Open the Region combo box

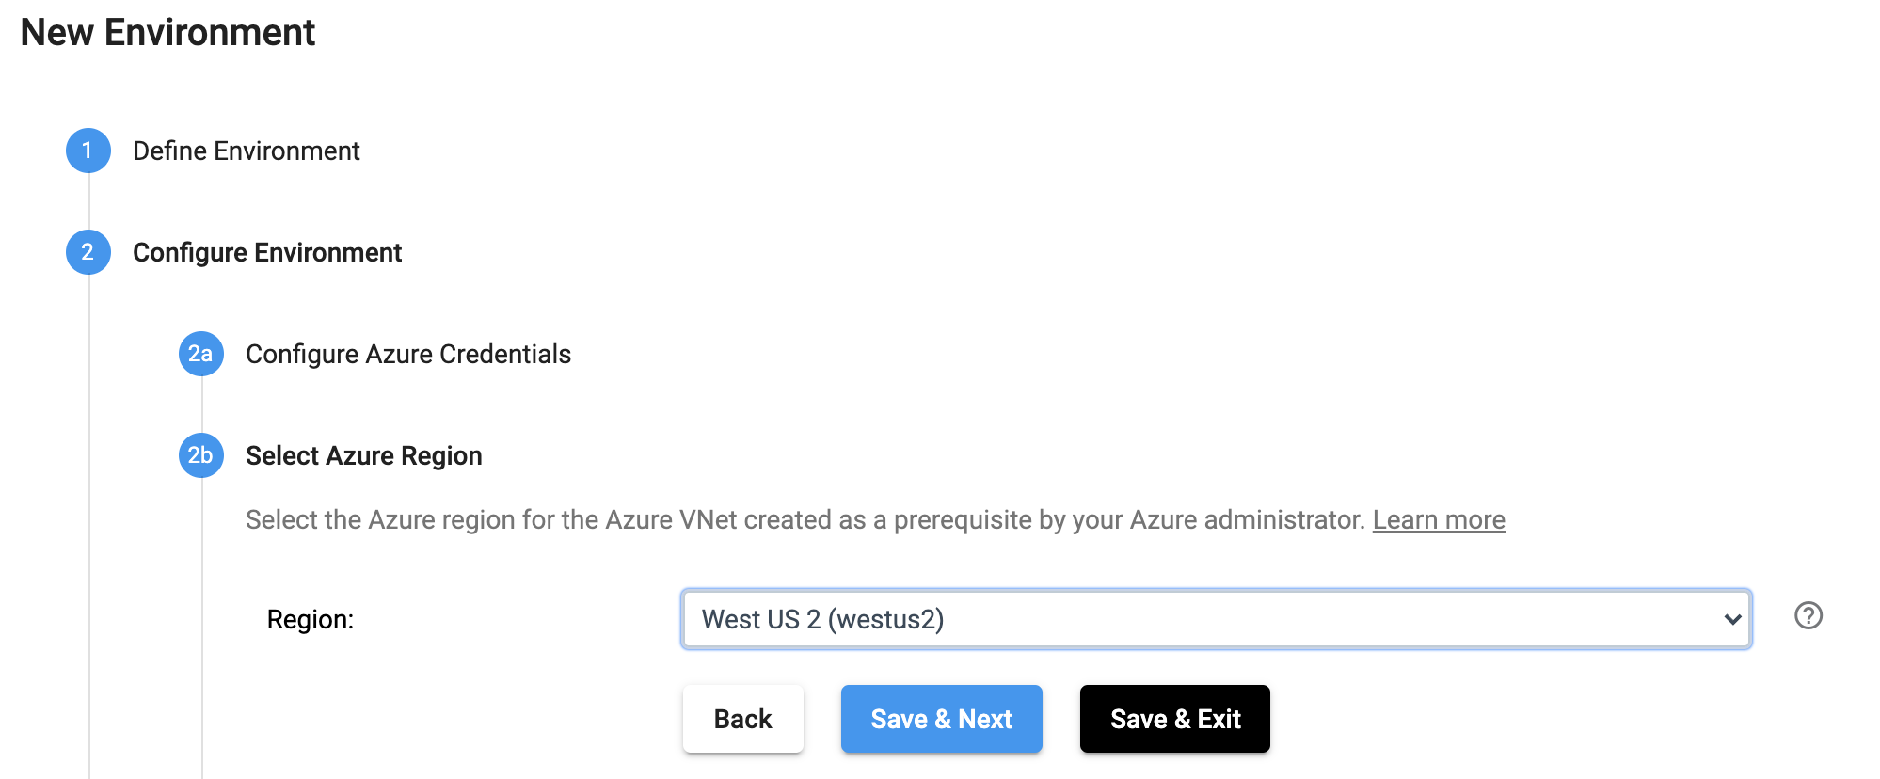1214,619
